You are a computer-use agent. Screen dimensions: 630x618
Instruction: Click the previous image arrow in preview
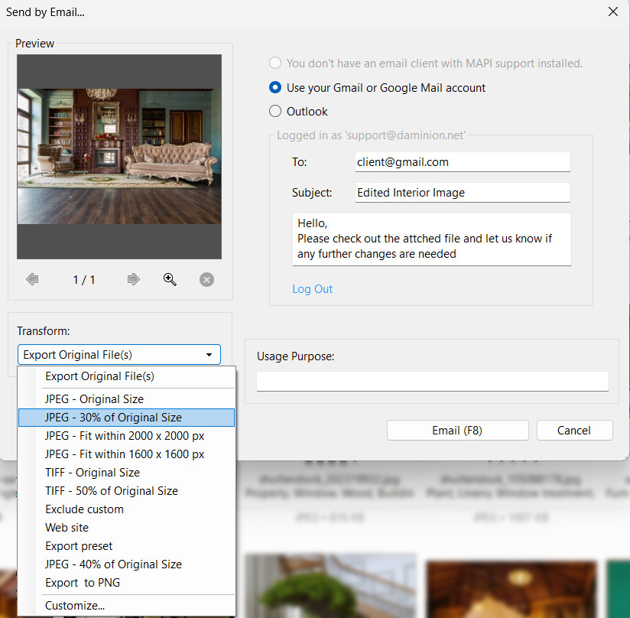(32, 280)
